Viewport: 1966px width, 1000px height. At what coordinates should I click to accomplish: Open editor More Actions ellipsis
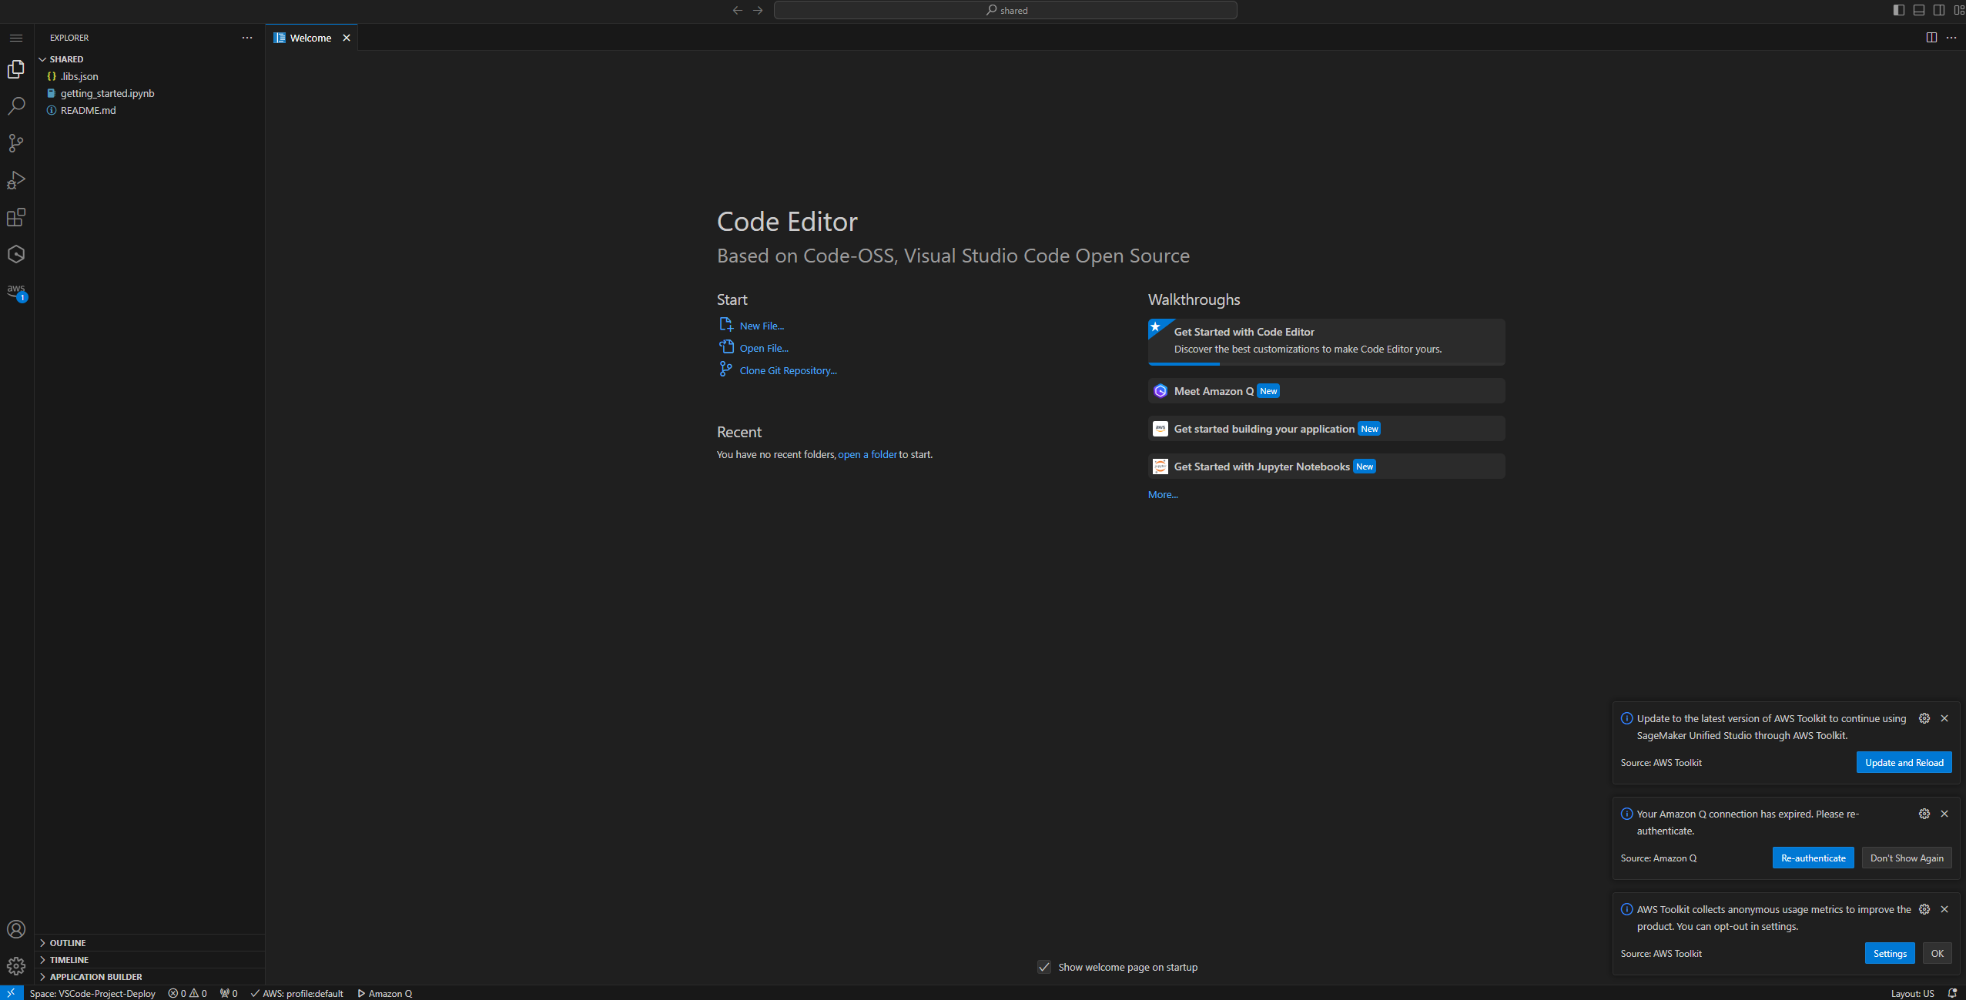[x=1951, y=38]
